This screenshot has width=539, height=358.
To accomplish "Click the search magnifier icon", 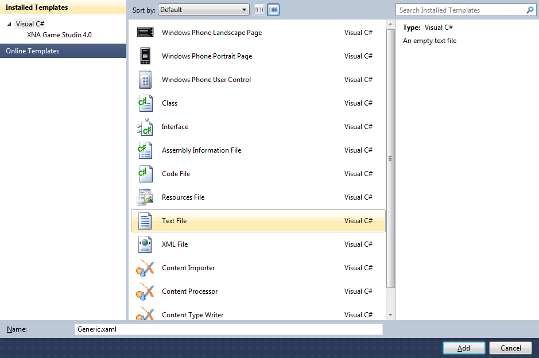I will [530, 10].
